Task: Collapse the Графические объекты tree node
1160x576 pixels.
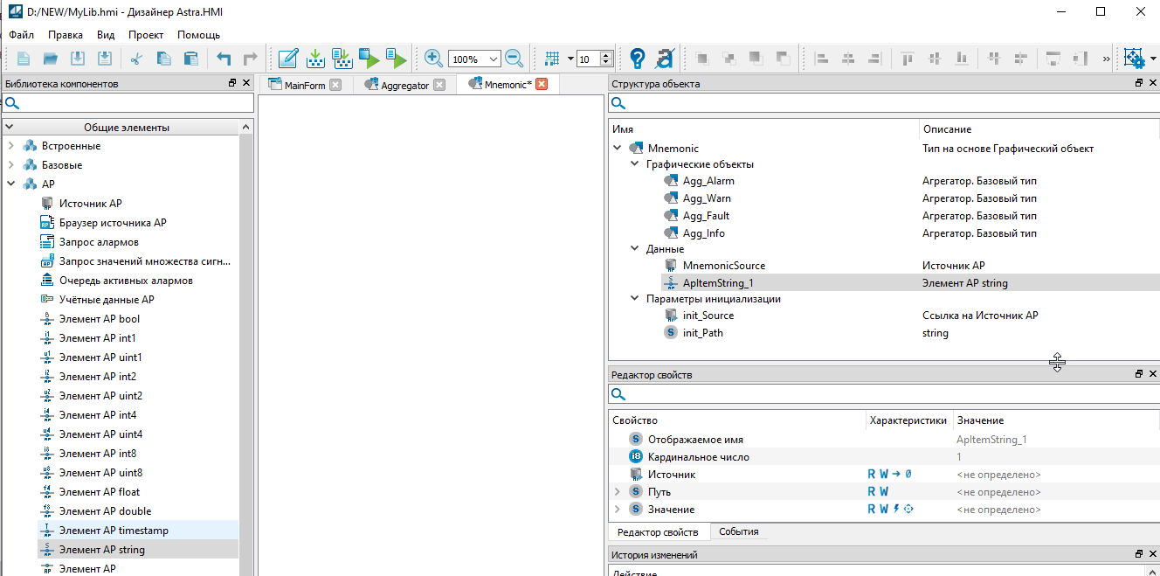Action: point(634,164)
